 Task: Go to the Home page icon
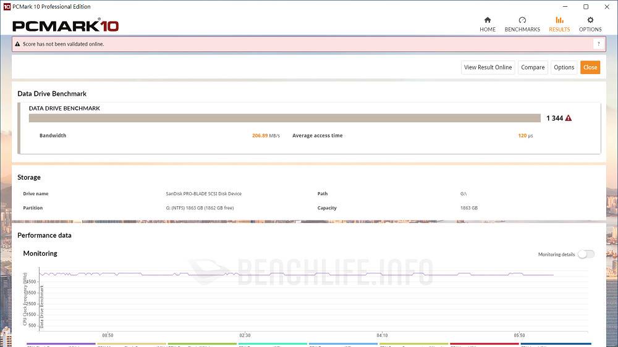point(487,20)
